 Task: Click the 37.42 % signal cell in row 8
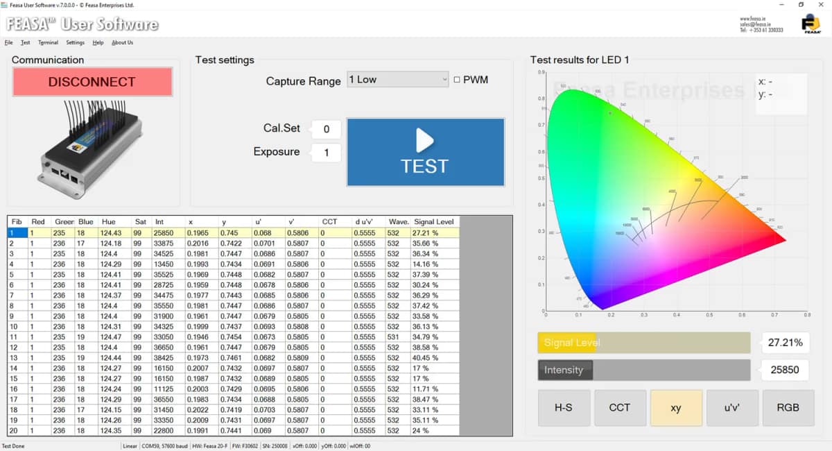[435, 305]
